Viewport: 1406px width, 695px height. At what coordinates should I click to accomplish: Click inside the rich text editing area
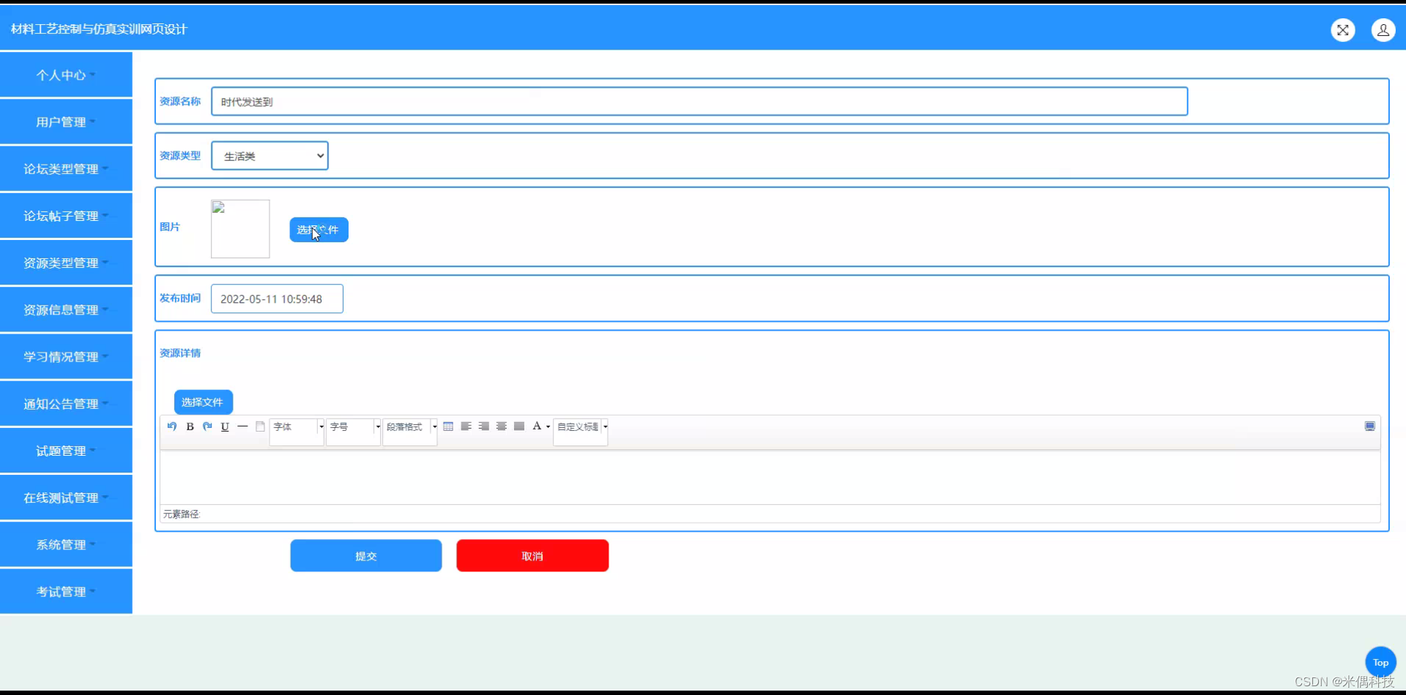point(770,477)
